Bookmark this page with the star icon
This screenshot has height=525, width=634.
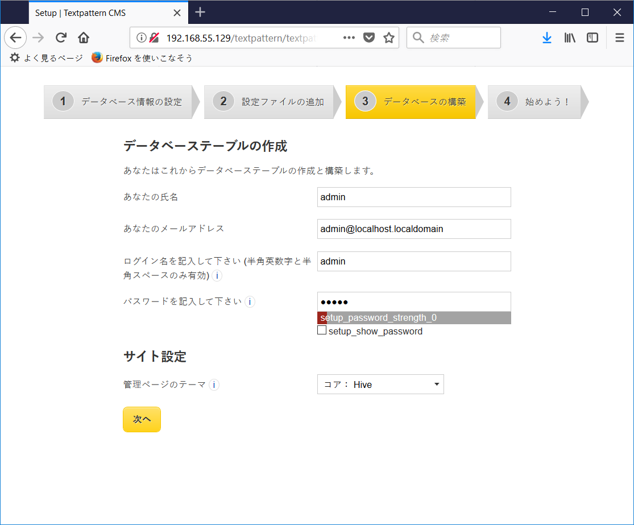[x=388, y=38]
